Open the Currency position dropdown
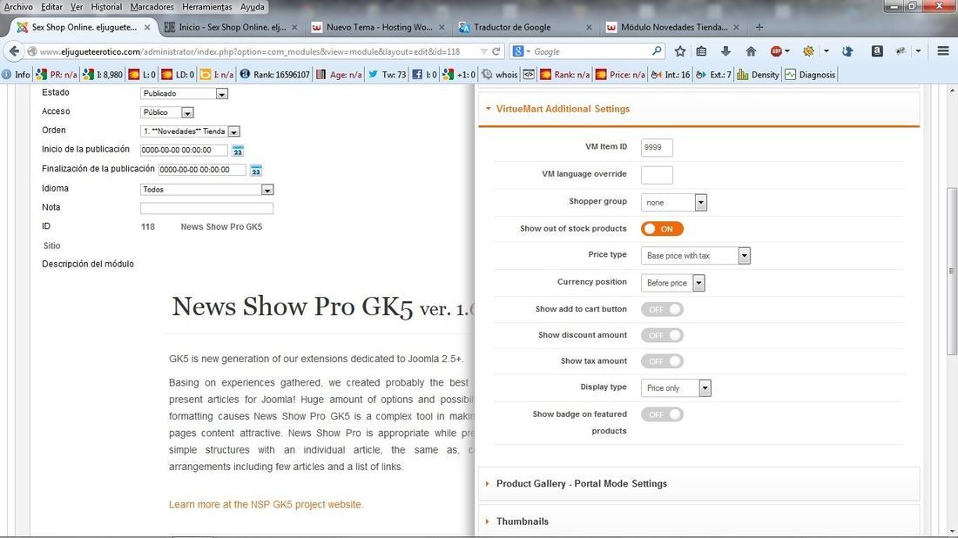 [672, 283]
